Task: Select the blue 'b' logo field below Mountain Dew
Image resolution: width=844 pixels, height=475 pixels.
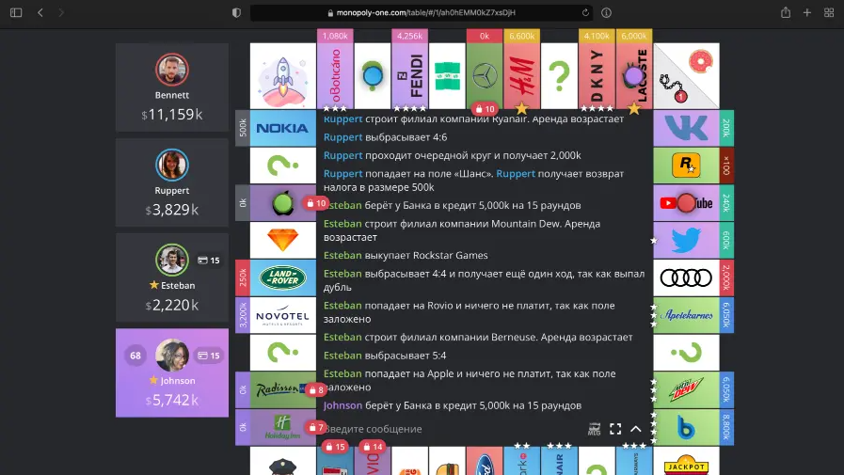Action: click(686, 427)
